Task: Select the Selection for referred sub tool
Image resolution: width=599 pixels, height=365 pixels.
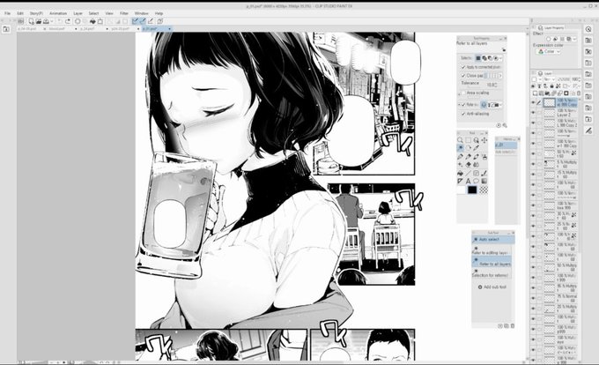Action: (x=492, y=273)
